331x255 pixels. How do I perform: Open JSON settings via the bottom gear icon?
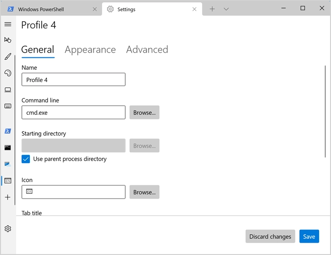[8, 229]
